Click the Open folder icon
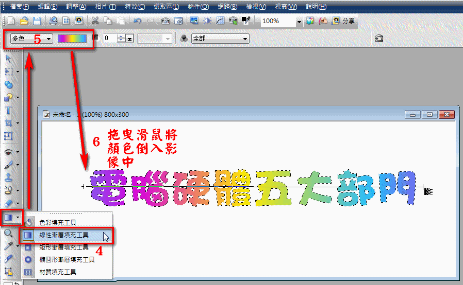The image size is (463, 285). [x=24, y=21]
